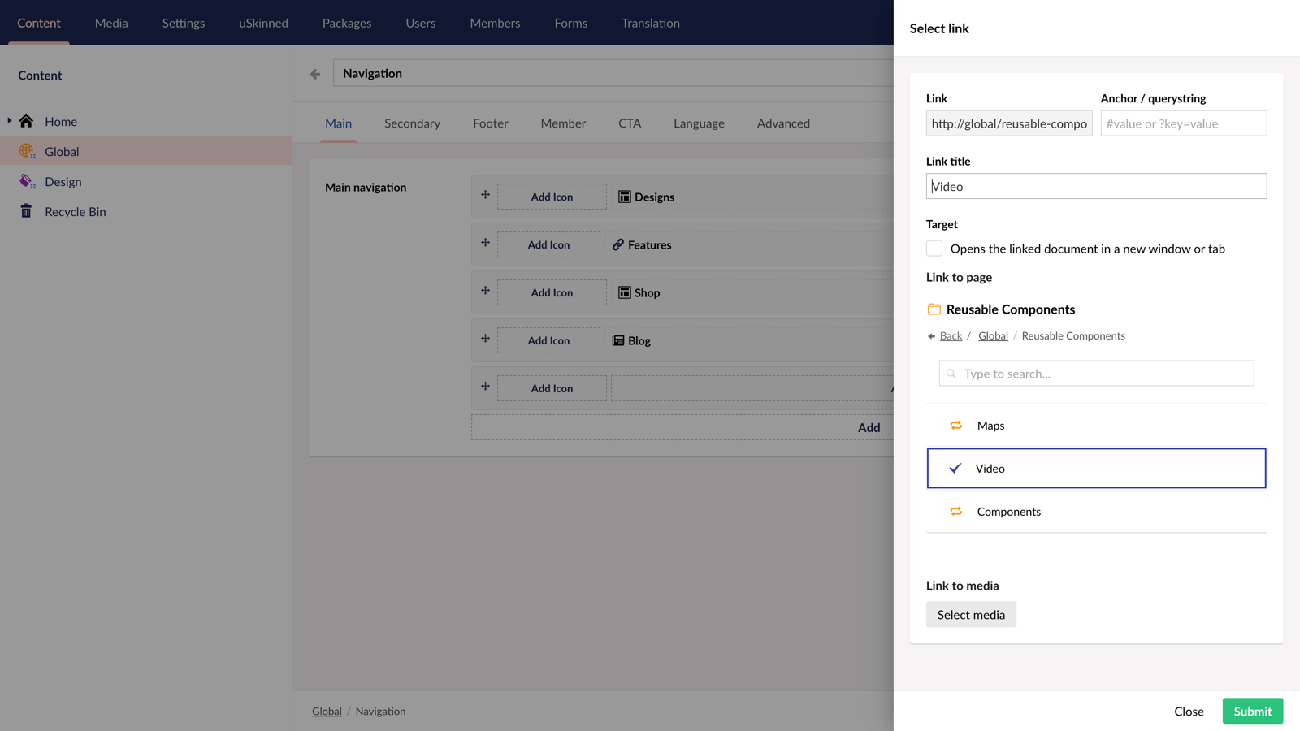1300x731 pixels.
Task: Click the folder icon beside Reusable Components
Action: [x=933, y=309]
